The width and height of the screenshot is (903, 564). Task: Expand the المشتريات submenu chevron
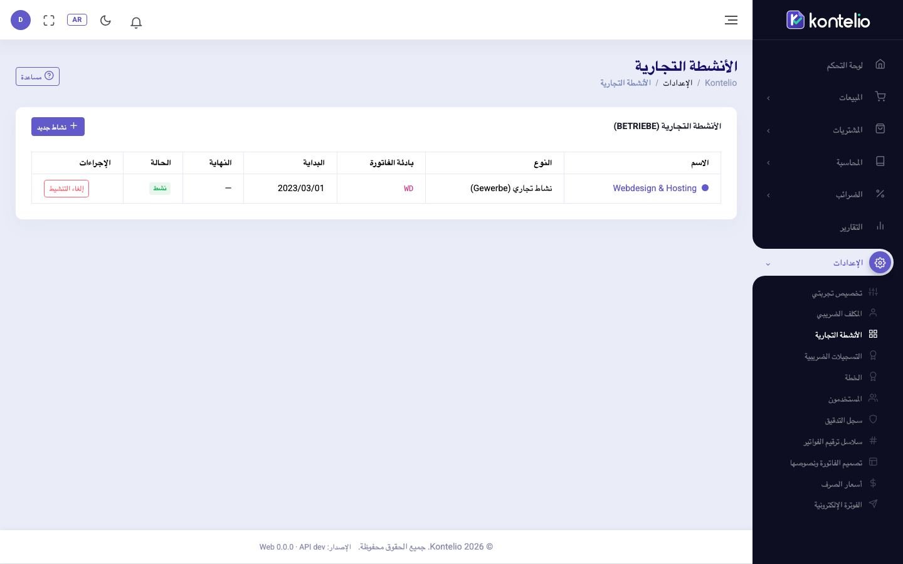pos(768,130)
